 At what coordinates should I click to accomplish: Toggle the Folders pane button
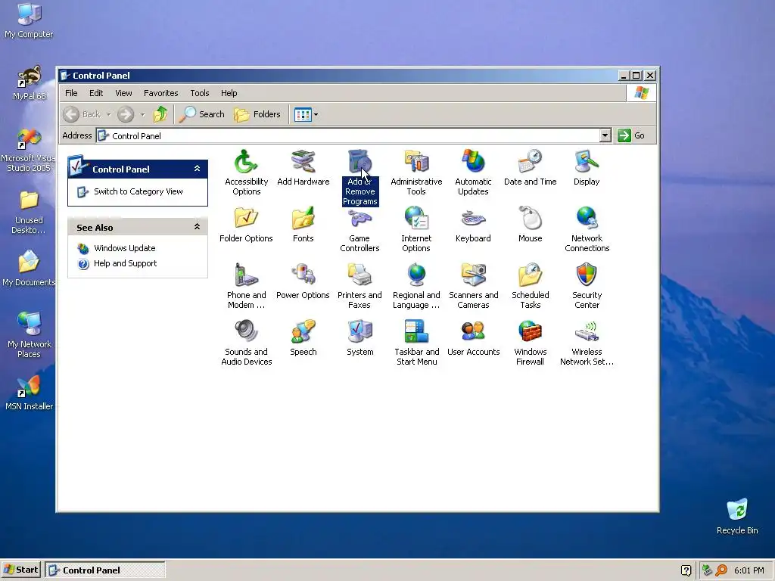coord(257,115)
